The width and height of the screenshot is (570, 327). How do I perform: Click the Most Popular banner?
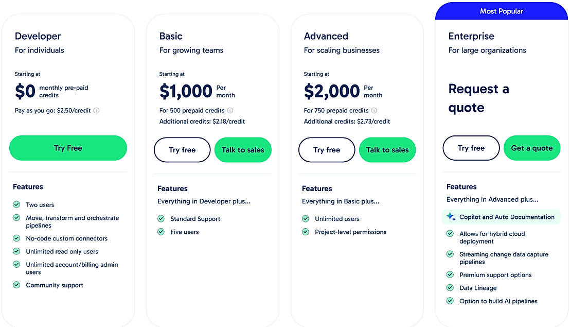502,11
